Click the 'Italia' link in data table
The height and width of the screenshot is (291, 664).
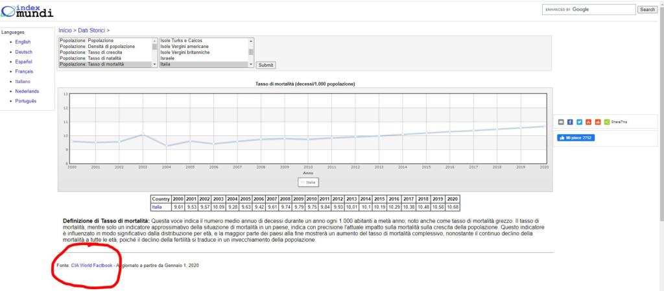pyautogui.click(x=157, y=207)
